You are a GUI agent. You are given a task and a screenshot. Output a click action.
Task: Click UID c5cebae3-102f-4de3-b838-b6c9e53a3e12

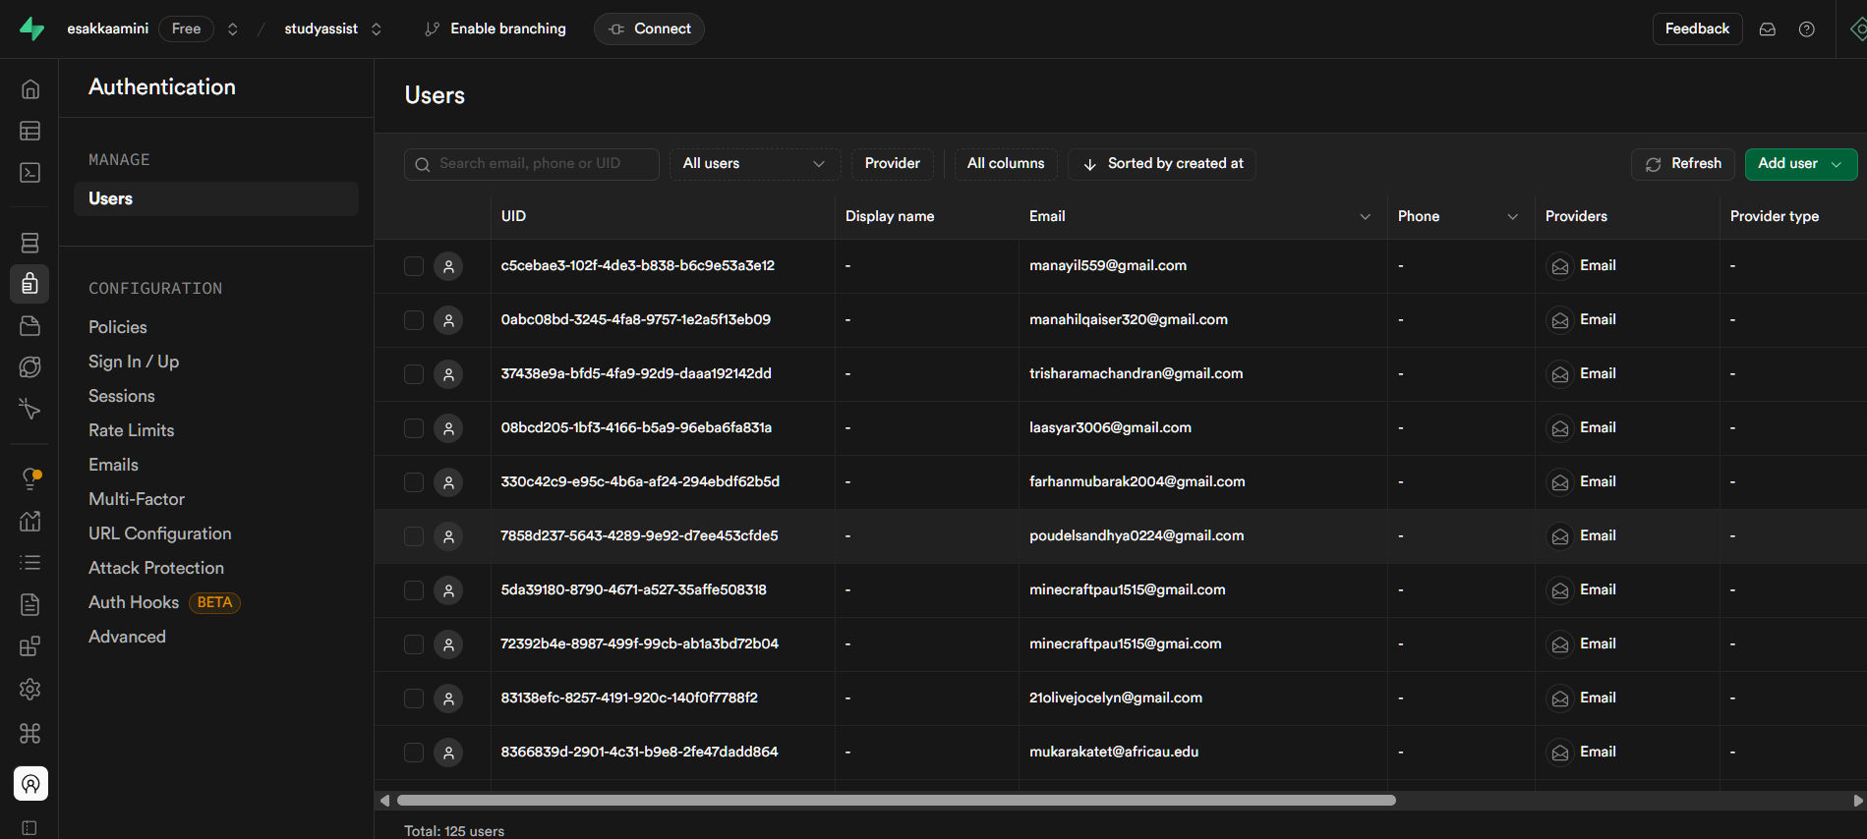(x=638, y=266)
